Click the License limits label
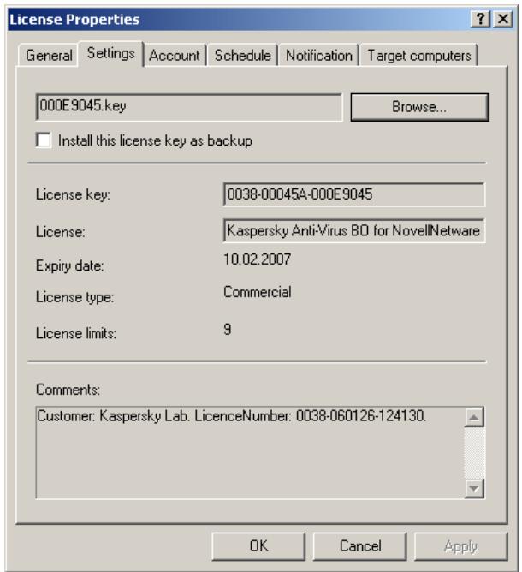 (x=76, y=333)
